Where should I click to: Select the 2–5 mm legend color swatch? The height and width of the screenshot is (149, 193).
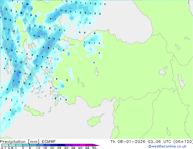[x=26, y=145]
